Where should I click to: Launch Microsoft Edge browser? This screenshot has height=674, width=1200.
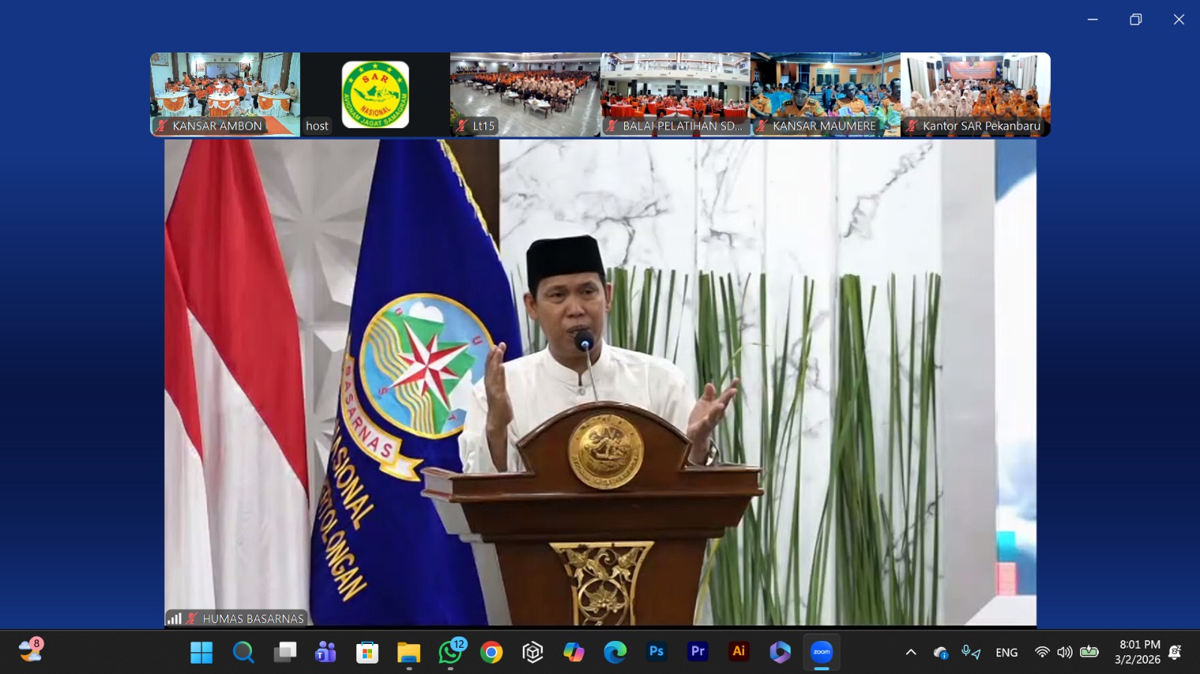615,652
